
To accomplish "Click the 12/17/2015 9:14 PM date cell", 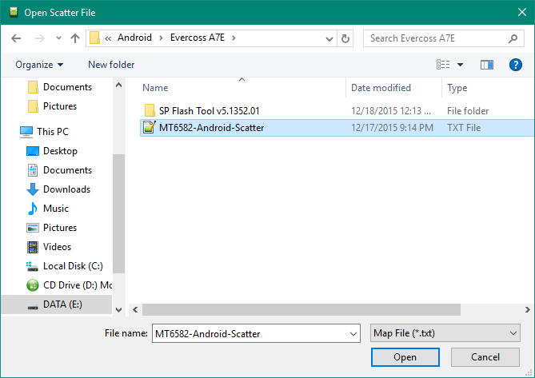I will click(x=392, y=128).
